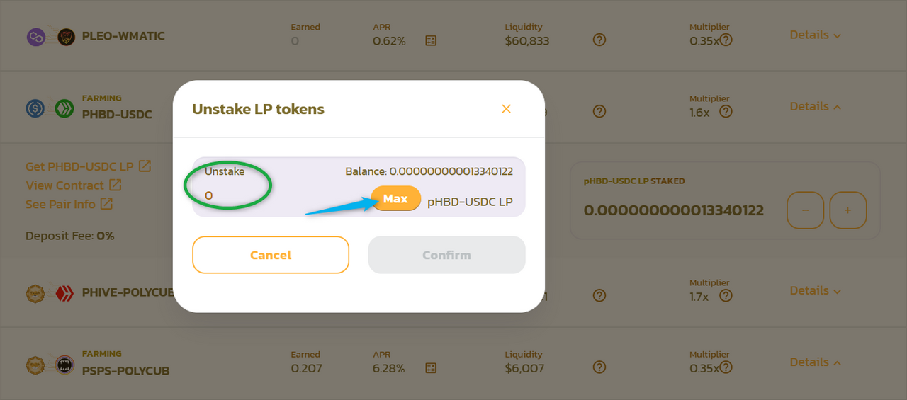Screen dimensions: 907x400
Task: Close the Unstake LP tokens dialog
Action: tap(506, 108)
